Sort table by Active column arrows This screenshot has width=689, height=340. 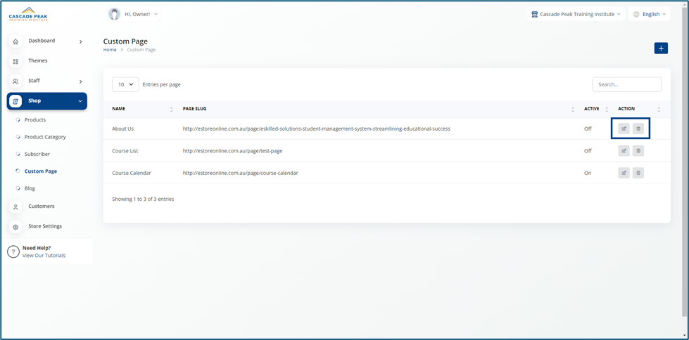pyautogui.click(x=607, y=110)
